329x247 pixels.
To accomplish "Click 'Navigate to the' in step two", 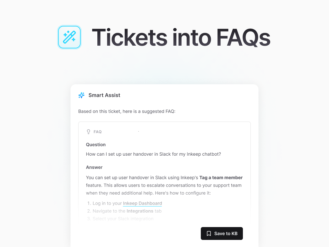I will point(109,211).
